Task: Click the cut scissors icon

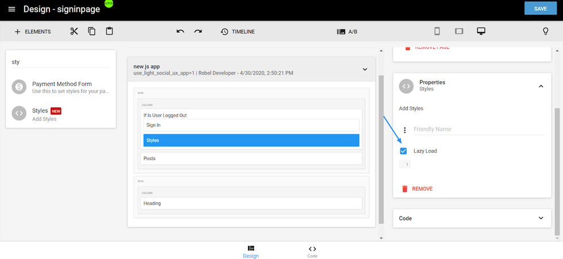Action: coord(74,32)
